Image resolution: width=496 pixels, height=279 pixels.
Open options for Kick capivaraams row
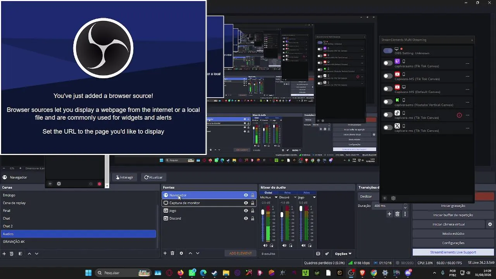pyautogui.click(x=467, y=102)
